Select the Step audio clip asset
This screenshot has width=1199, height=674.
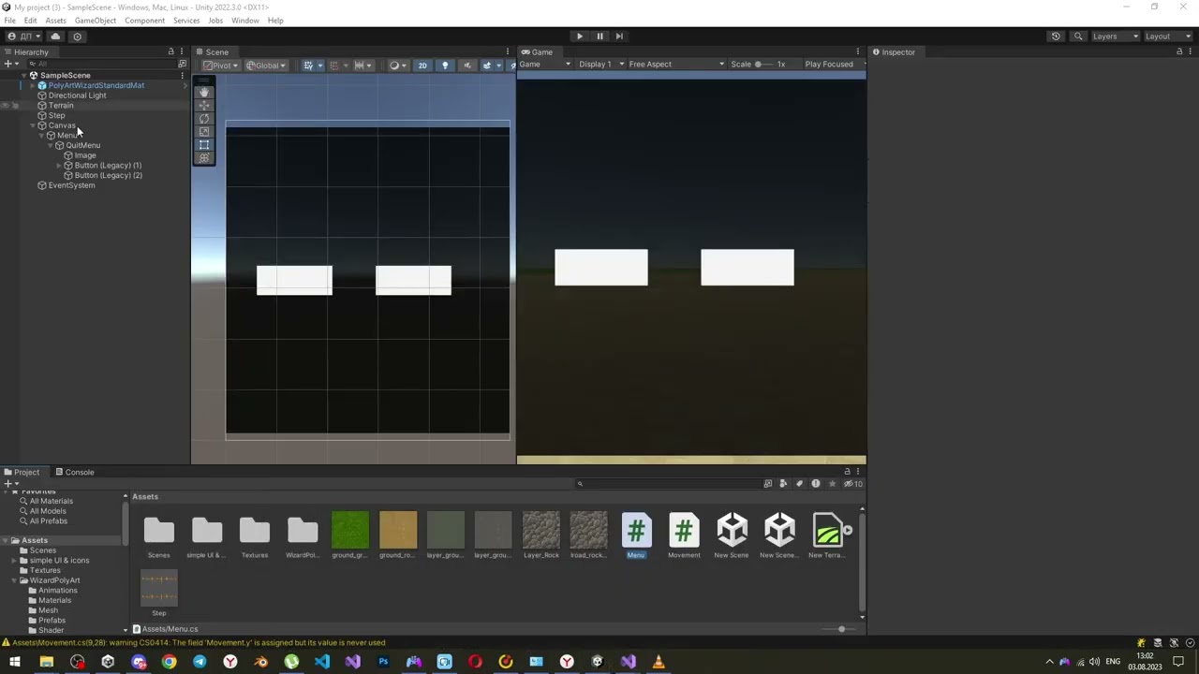(x=159, y=593)
